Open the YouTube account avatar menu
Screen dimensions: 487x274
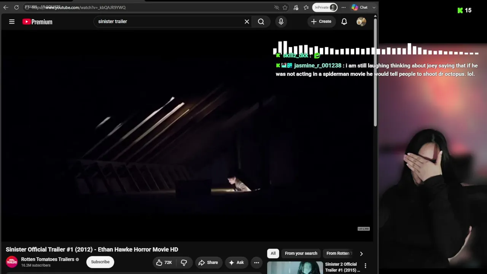(x=361, y=22)
